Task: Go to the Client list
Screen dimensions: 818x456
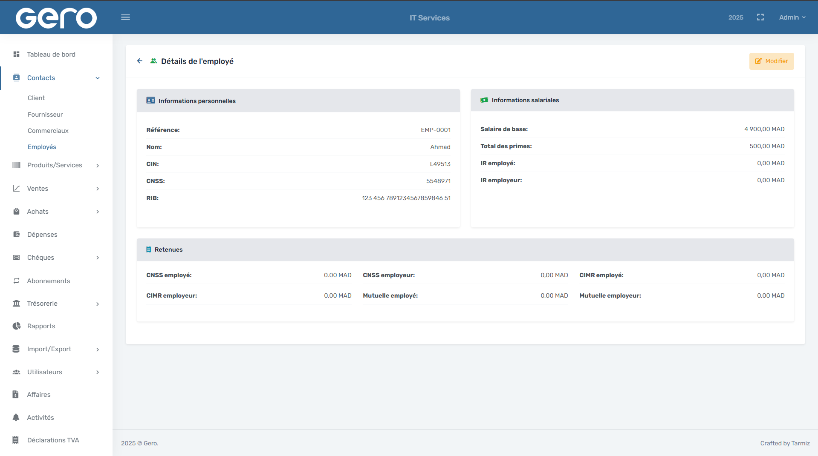Action: [36, 98]
